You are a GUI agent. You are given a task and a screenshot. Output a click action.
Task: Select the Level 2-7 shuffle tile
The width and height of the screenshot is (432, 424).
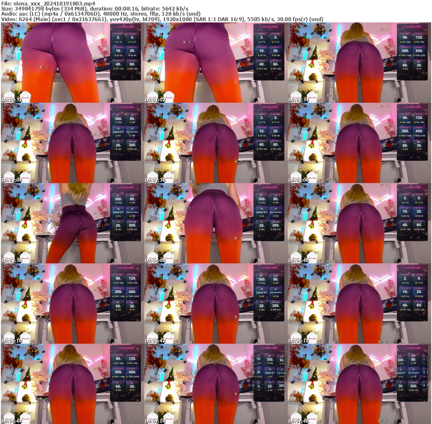point(119,132)
